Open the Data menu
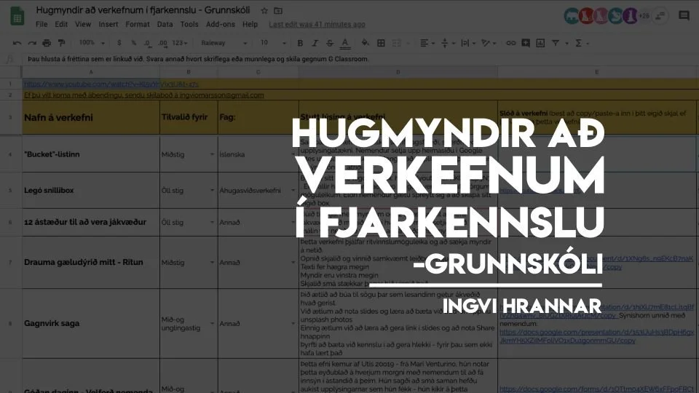Image resolution: width=699 pixels, height=393 pixels. point(165,25)
